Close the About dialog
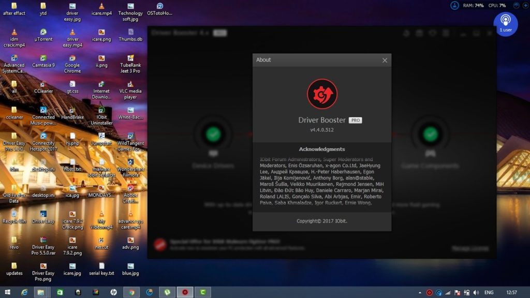The width and height of the screenshot is (530, 298). pos(385,60)
